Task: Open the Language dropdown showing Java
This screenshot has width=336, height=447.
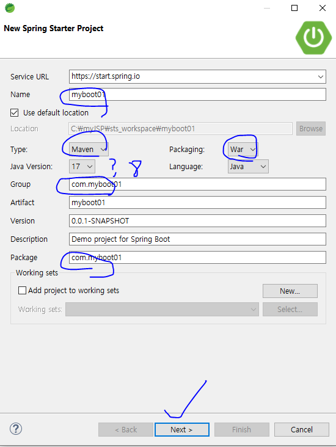Action: pos(248,167)
